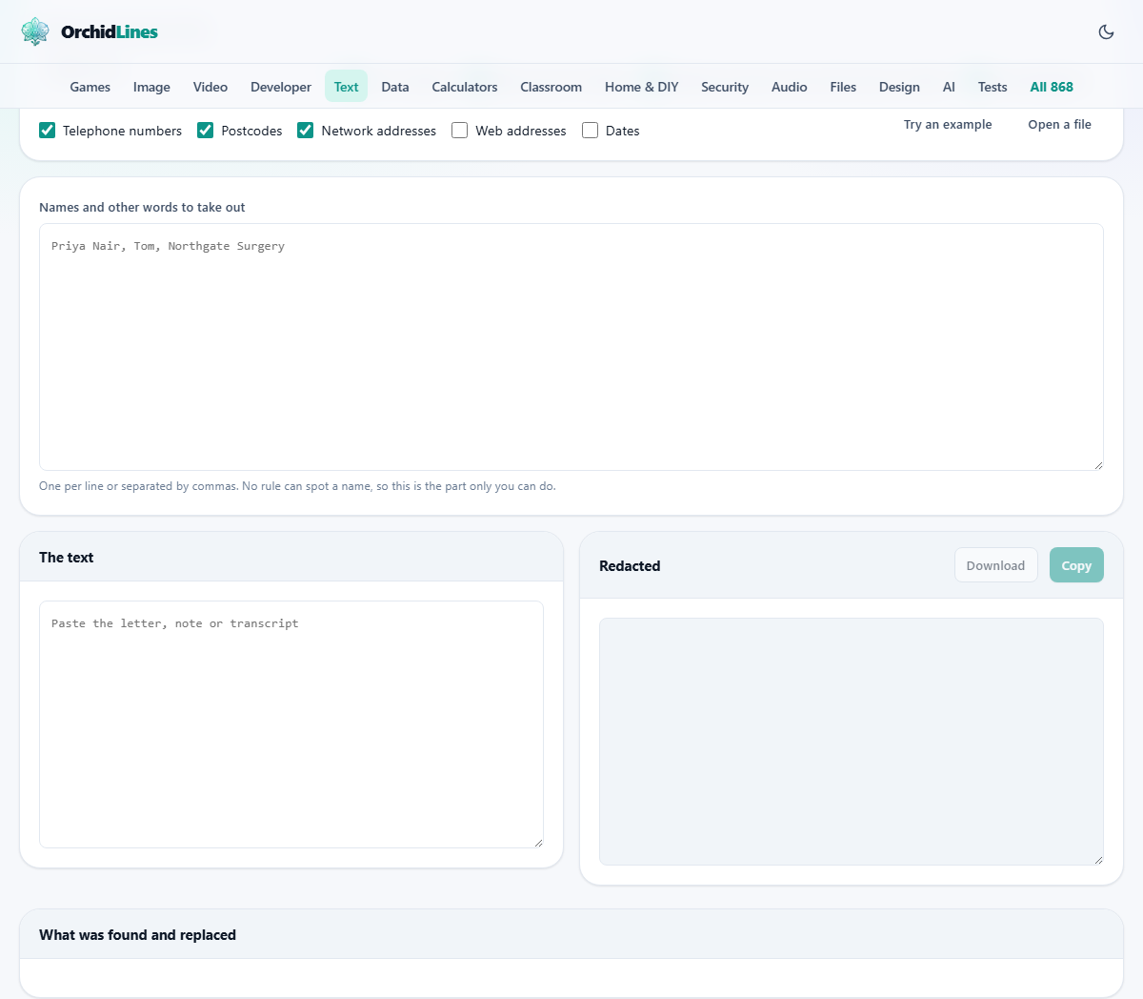Enable the Web addresses checkbox

[459, 131]
